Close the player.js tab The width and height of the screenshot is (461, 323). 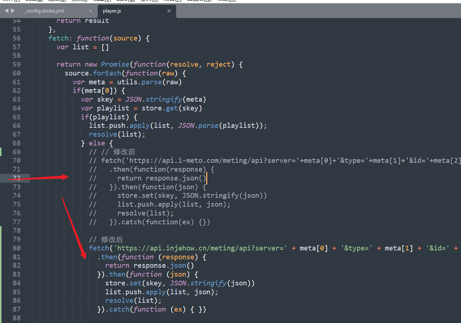[x=169, y=11]
